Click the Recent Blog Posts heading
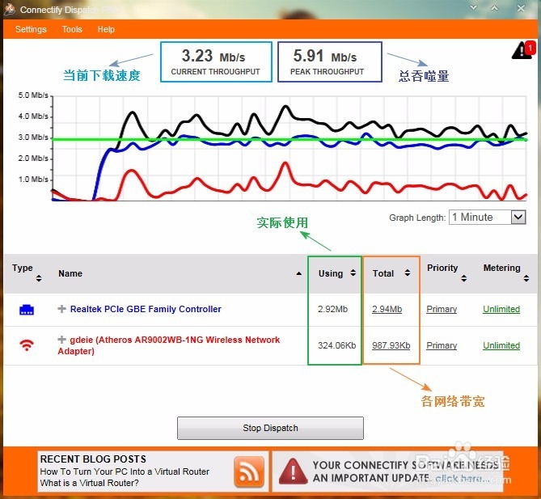 (x=93, y=459)
